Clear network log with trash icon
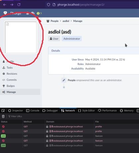Image resolution: width=139 pixels, height=153 pixels. 3,116
